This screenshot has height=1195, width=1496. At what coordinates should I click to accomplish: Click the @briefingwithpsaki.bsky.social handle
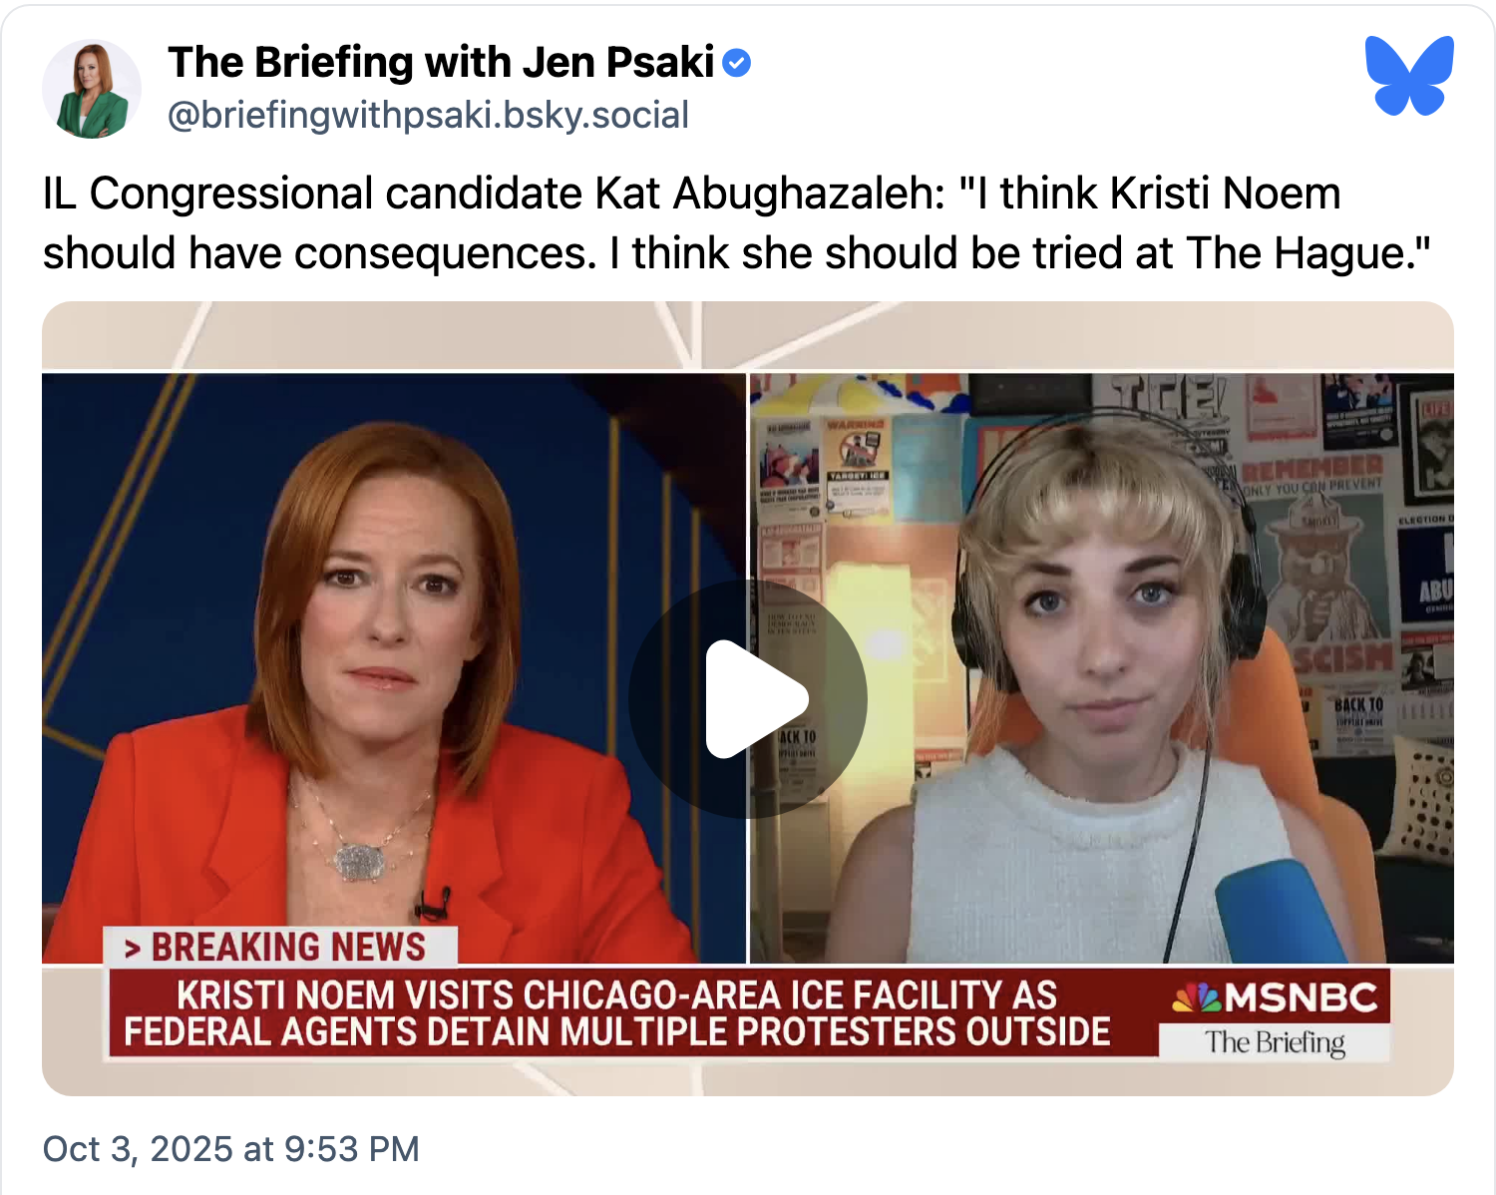click(x=428, y=116)
